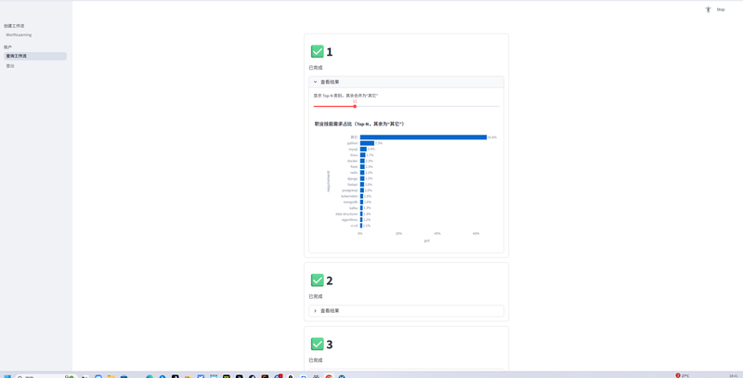The image size is (743, 378).
Task: Click the 60% tick on x-axis
Action: 476,233
